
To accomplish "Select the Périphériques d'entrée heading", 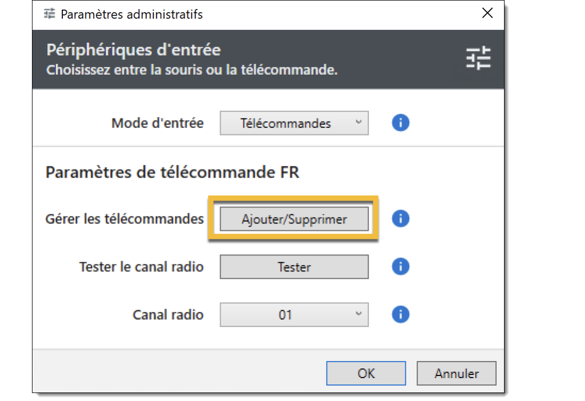I will [133, 50].
